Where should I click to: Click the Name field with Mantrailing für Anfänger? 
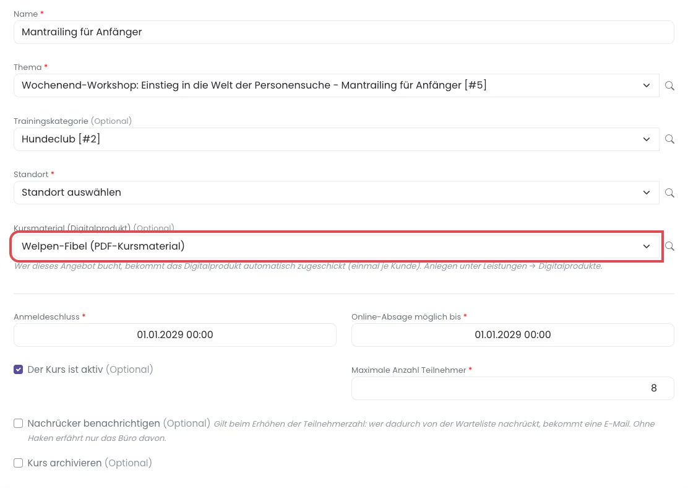(x=343, y=32)
